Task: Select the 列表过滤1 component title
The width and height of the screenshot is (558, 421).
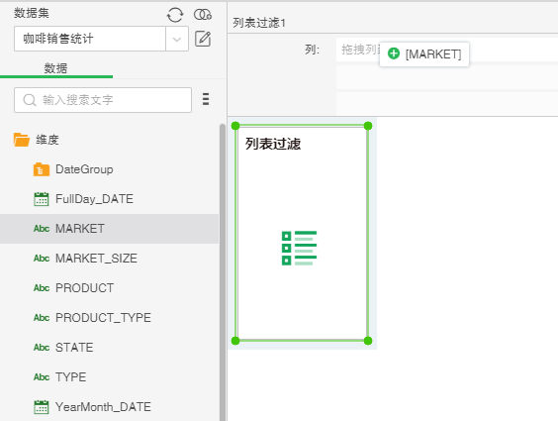Action: 259,23
